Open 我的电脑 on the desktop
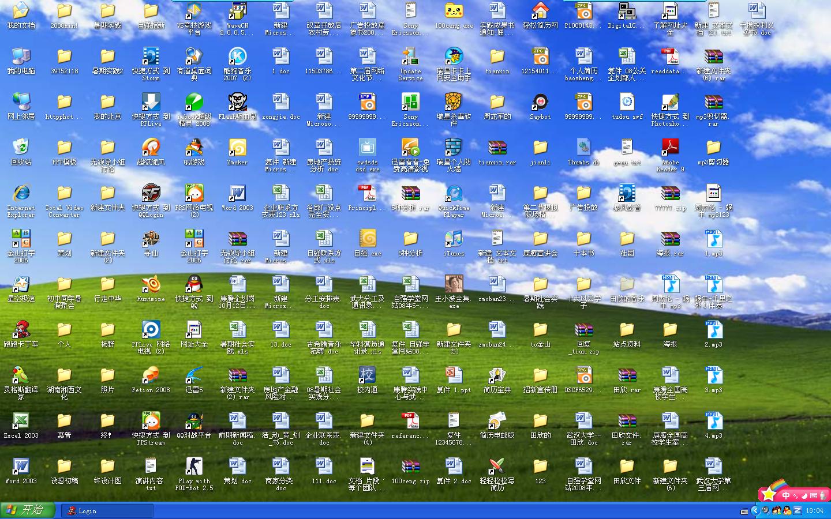 click(21, 61)
